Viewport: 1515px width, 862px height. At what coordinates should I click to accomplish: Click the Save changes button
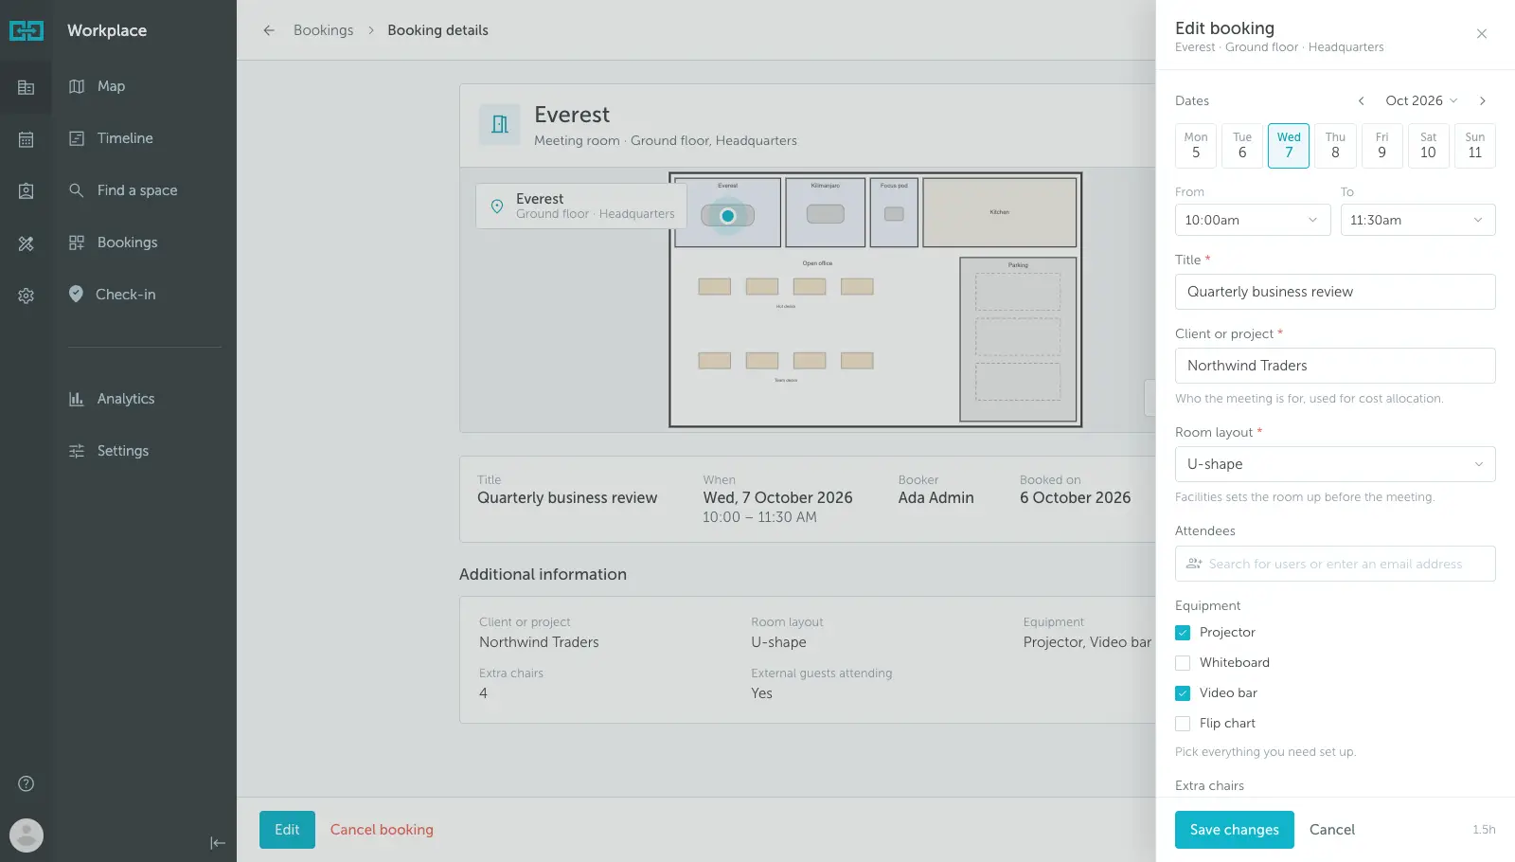[x=1234, y=830]
